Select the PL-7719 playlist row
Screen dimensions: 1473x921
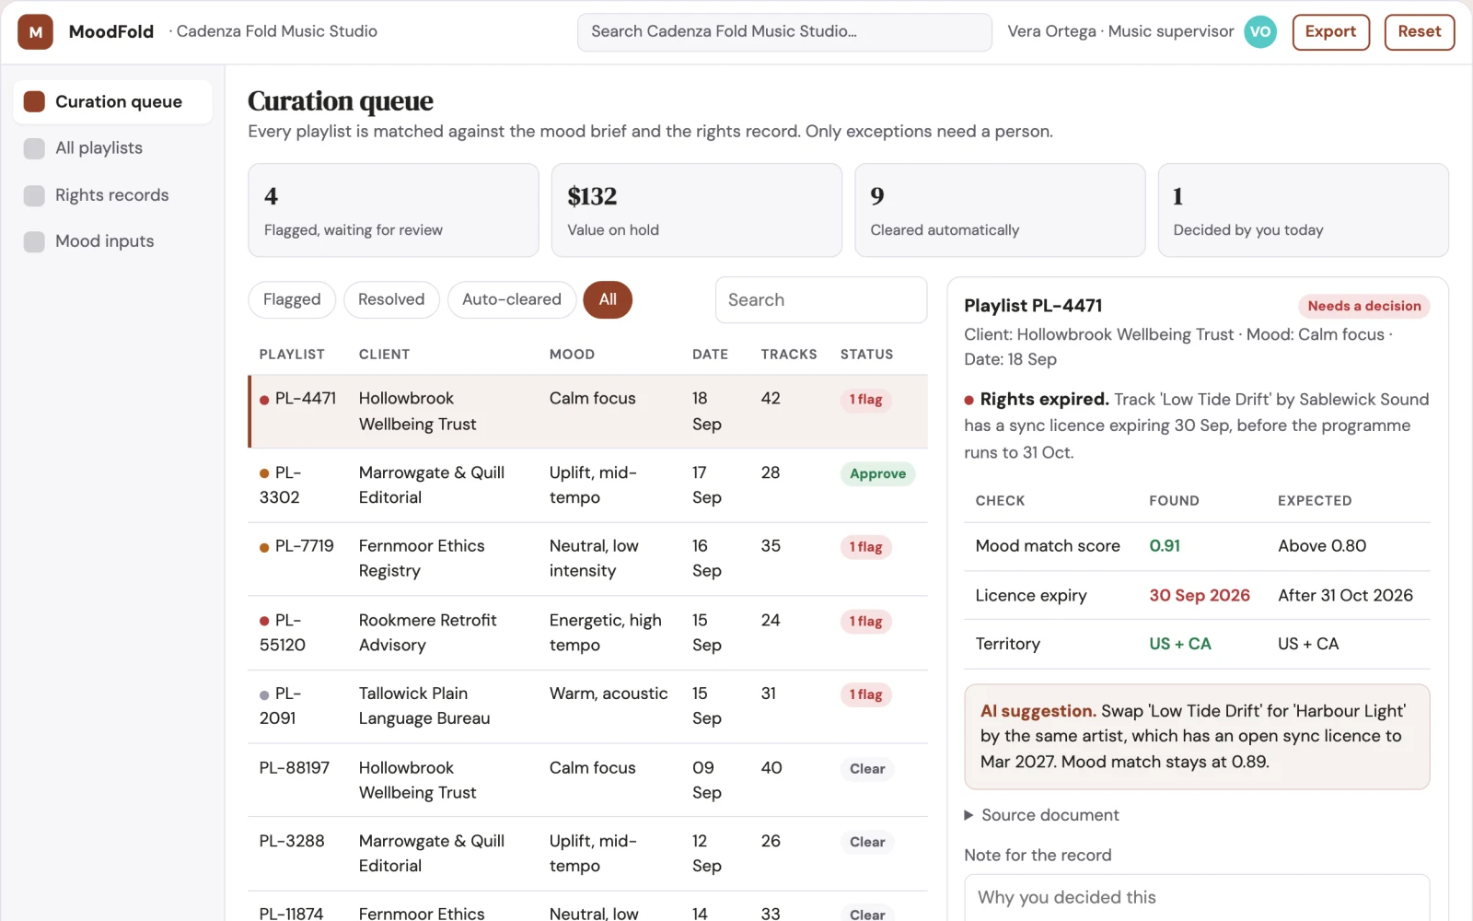pyautogui.click(x=587, y=559)
